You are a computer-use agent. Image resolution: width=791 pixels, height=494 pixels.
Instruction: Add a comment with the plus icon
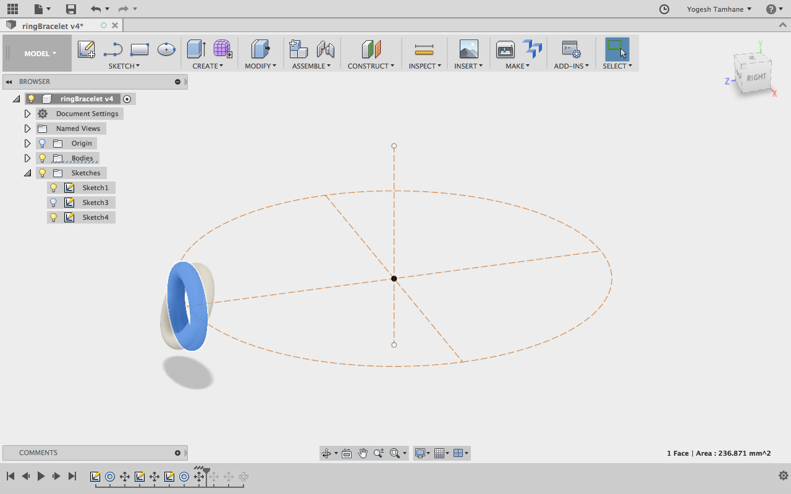(x=178, y=453)
